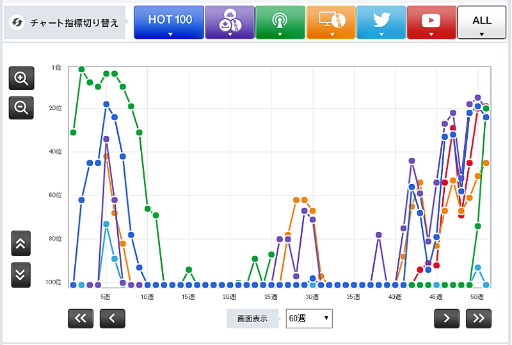Select the HOT 100 chart tab
Screen dimensions: 512x345
pyautogui.click(x=170, y=22)
